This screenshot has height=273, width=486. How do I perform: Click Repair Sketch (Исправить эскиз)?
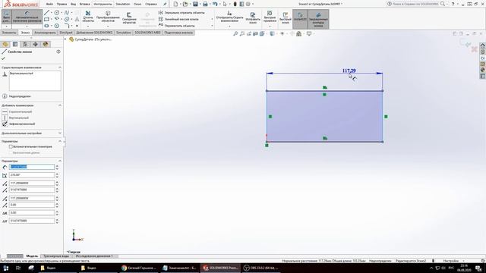click(x=253, y=18)
